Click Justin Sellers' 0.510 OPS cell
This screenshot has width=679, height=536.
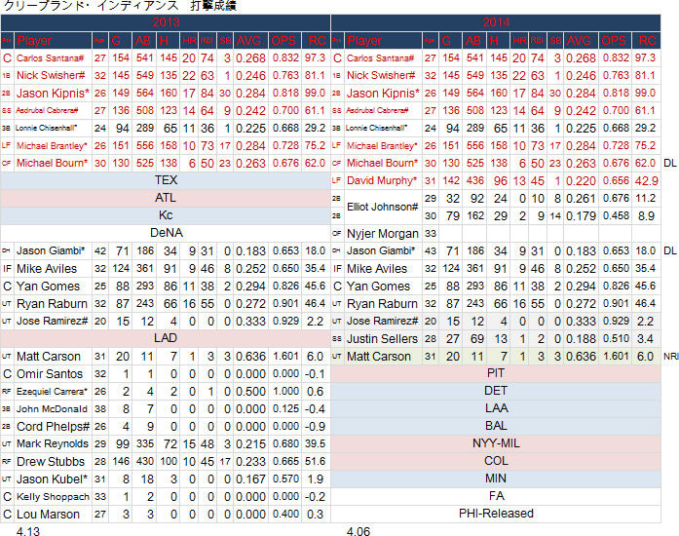[x=615, y=338]
